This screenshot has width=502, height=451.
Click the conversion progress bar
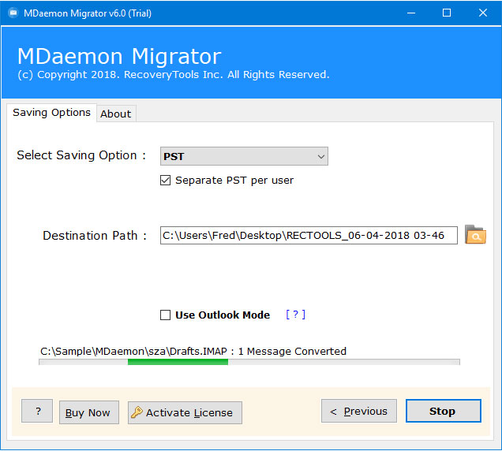click(249, 362)
